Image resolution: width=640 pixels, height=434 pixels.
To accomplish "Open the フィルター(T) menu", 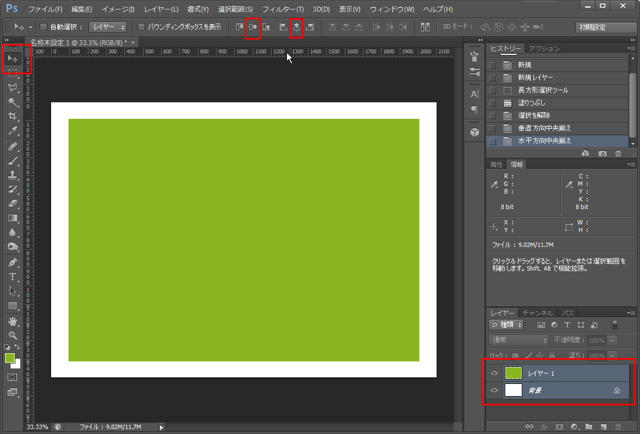I will point(283,9).
